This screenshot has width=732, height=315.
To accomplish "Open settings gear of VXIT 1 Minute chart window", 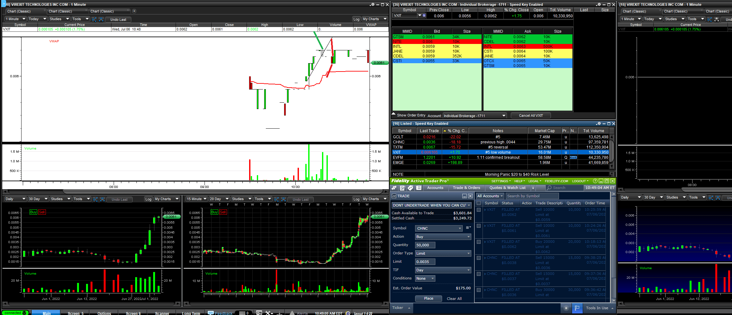I will click(x=372, y=4).
